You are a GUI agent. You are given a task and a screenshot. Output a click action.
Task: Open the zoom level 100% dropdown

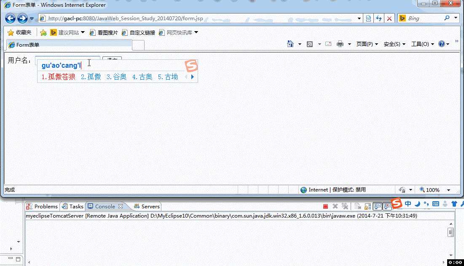click(448, 190)
